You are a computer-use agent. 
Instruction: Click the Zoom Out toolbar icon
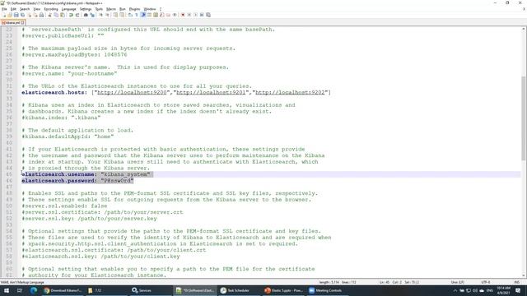coord(107,15)
